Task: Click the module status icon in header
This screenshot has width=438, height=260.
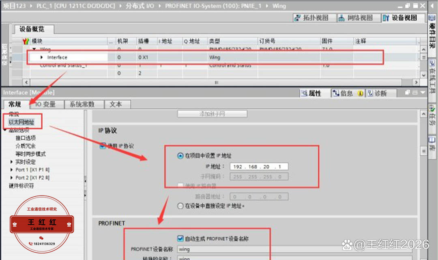Action: 26,41
